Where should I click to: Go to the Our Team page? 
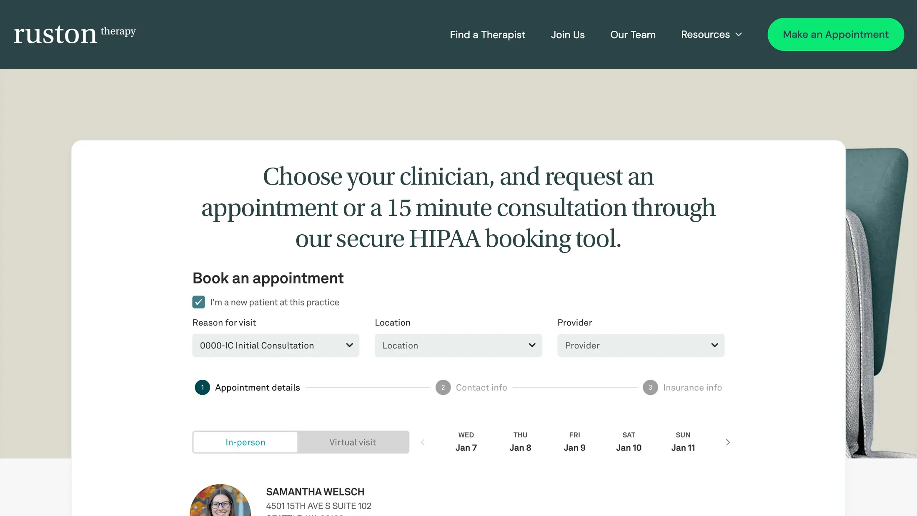tap(633, 35)
